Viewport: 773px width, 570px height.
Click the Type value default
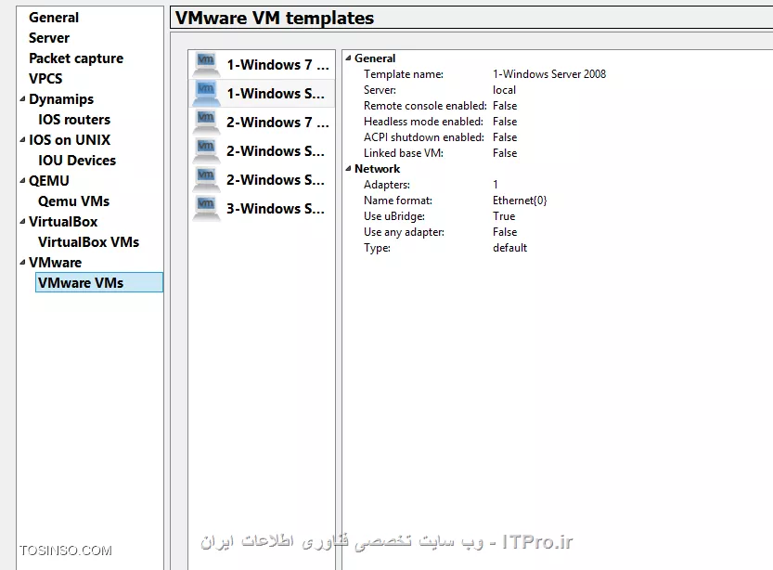(509, 248)
